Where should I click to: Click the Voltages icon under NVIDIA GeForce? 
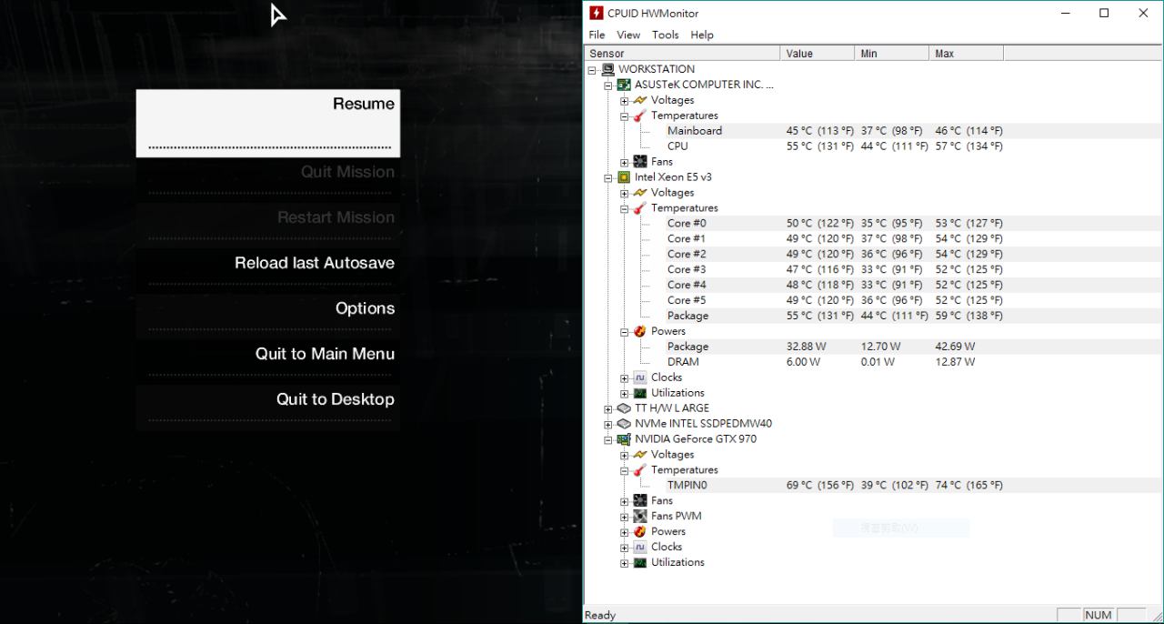coord(640,455)
